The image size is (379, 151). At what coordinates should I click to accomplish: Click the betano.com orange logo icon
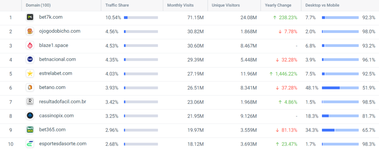[x=30, y=87]
